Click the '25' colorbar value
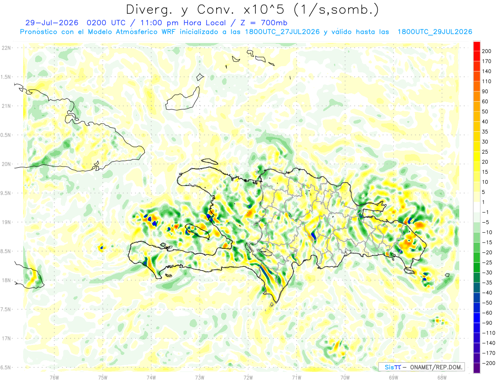 point(485,152)
